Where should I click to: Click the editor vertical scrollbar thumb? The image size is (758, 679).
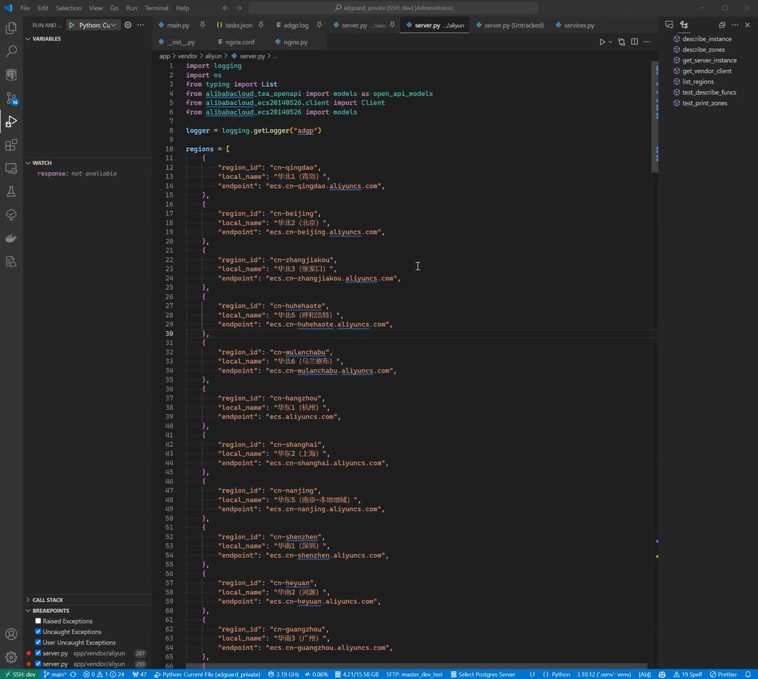tap(655, 116)
